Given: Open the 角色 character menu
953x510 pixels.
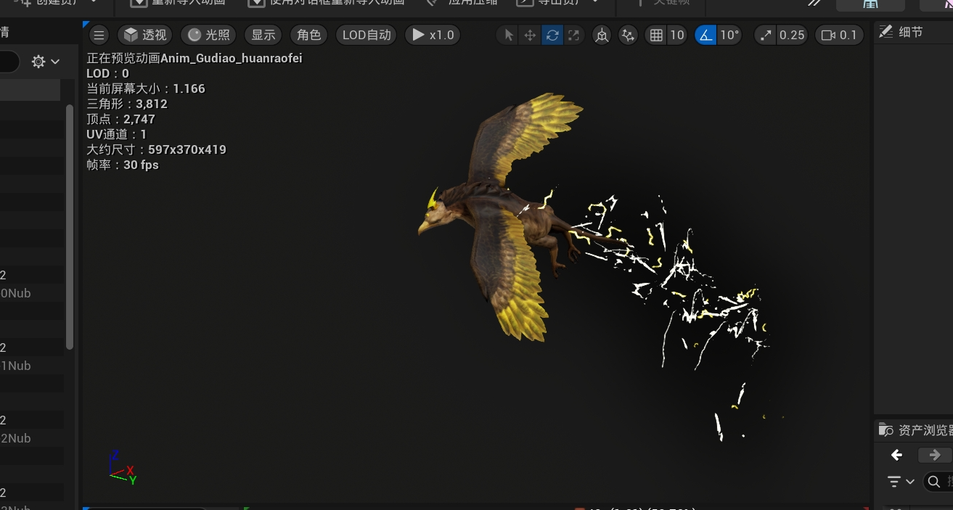Looking at the screenshot, I should (309, 35).
